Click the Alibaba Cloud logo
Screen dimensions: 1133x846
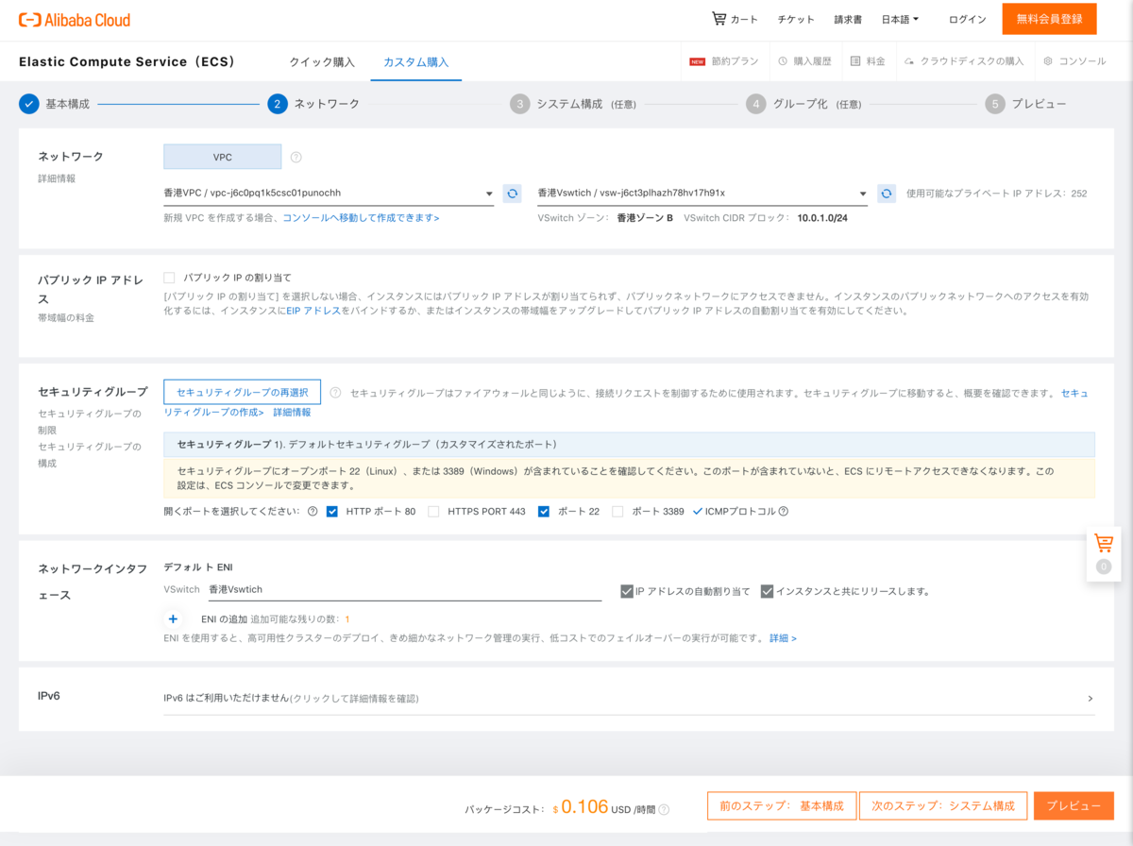pos(75,19)
